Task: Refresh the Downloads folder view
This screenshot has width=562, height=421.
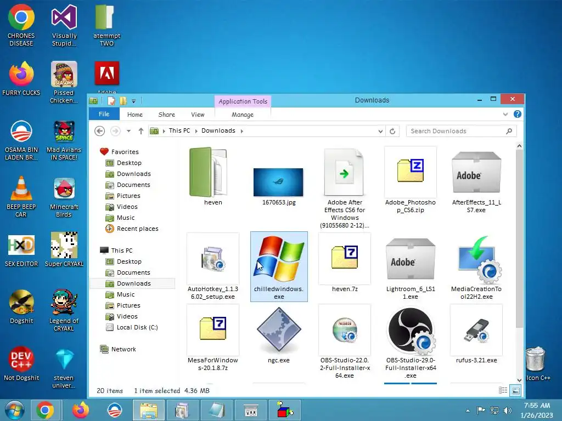Action: pyautogui.click(x=392, y=132)
